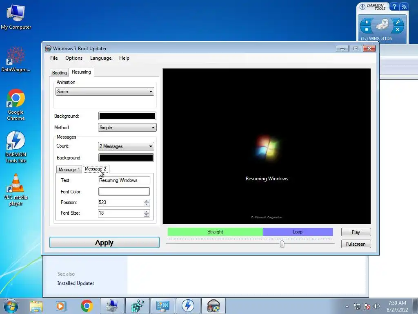Open the My Computer desktop icon
Image resolution: width=418 pixels, height=314 pixels.
click(16, 17)
